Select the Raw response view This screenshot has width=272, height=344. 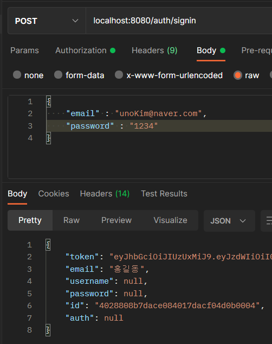tap(72, 220)
